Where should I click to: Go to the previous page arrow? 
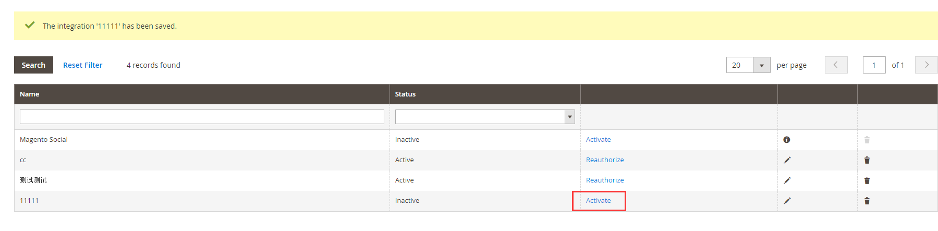(x=836, y=65)
